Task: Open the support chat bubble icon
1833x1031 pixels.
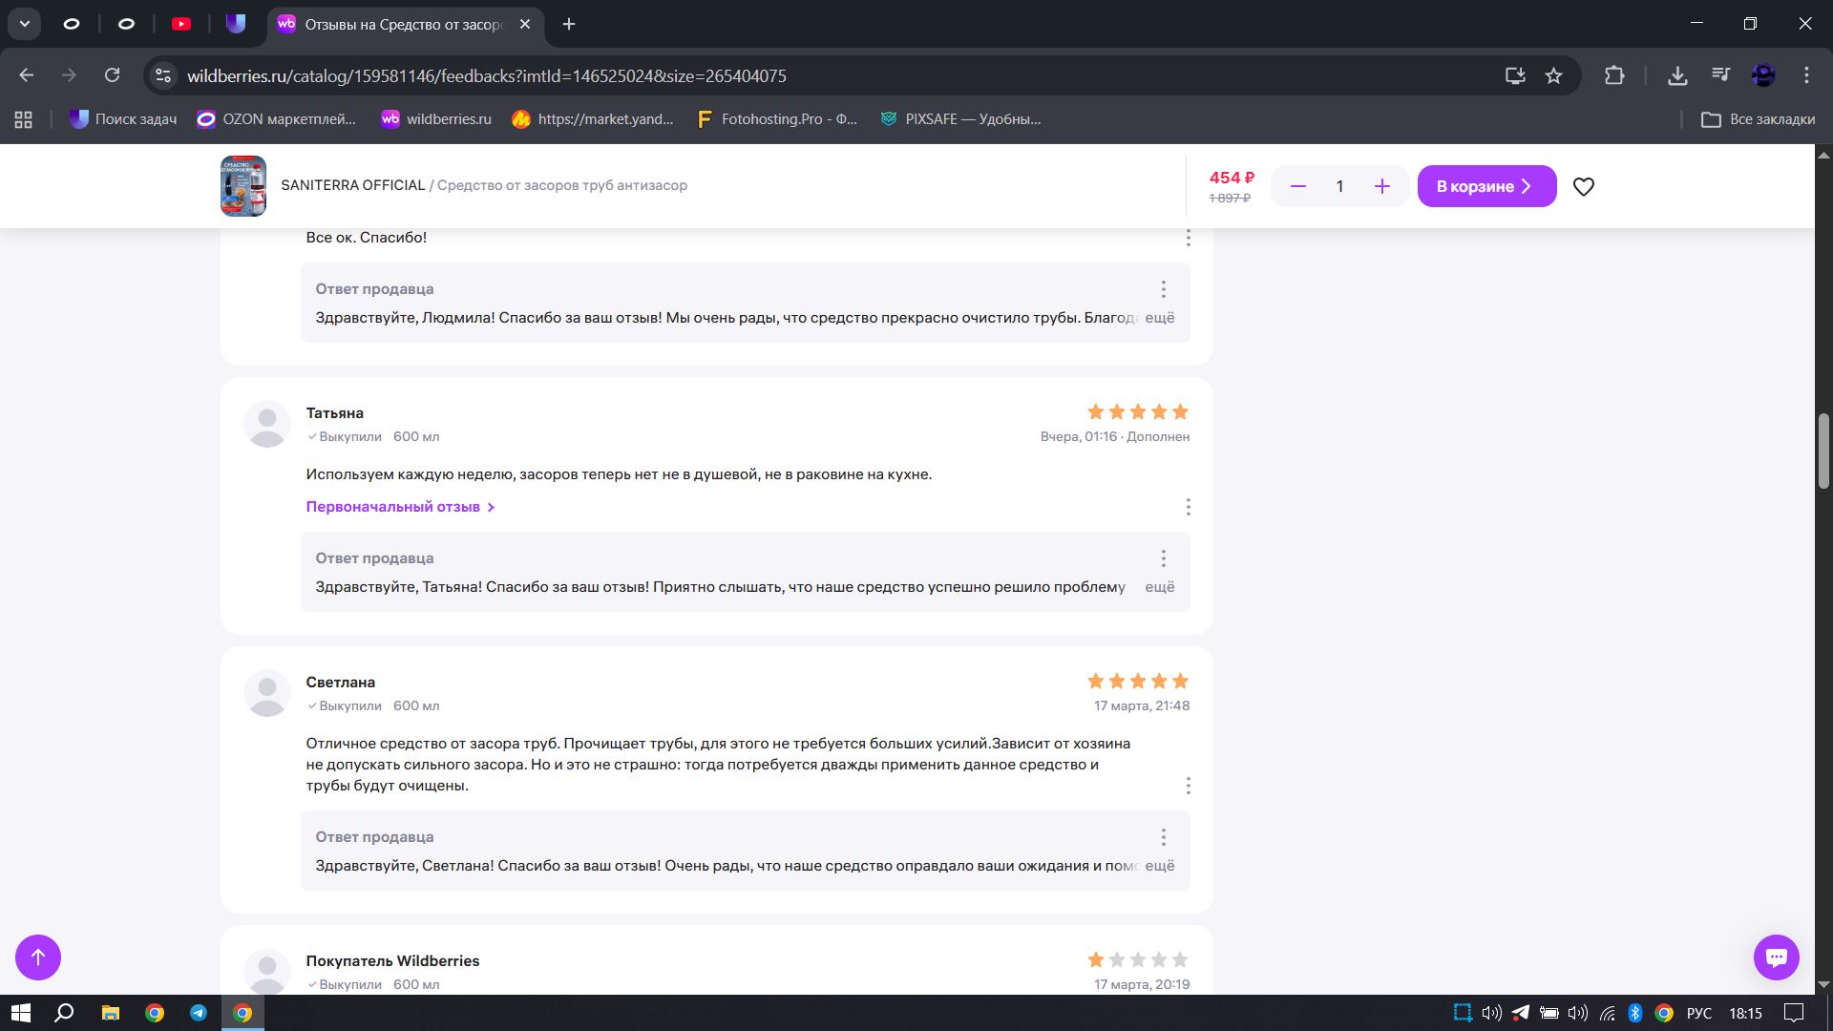Action: [x=1776, y=957]
